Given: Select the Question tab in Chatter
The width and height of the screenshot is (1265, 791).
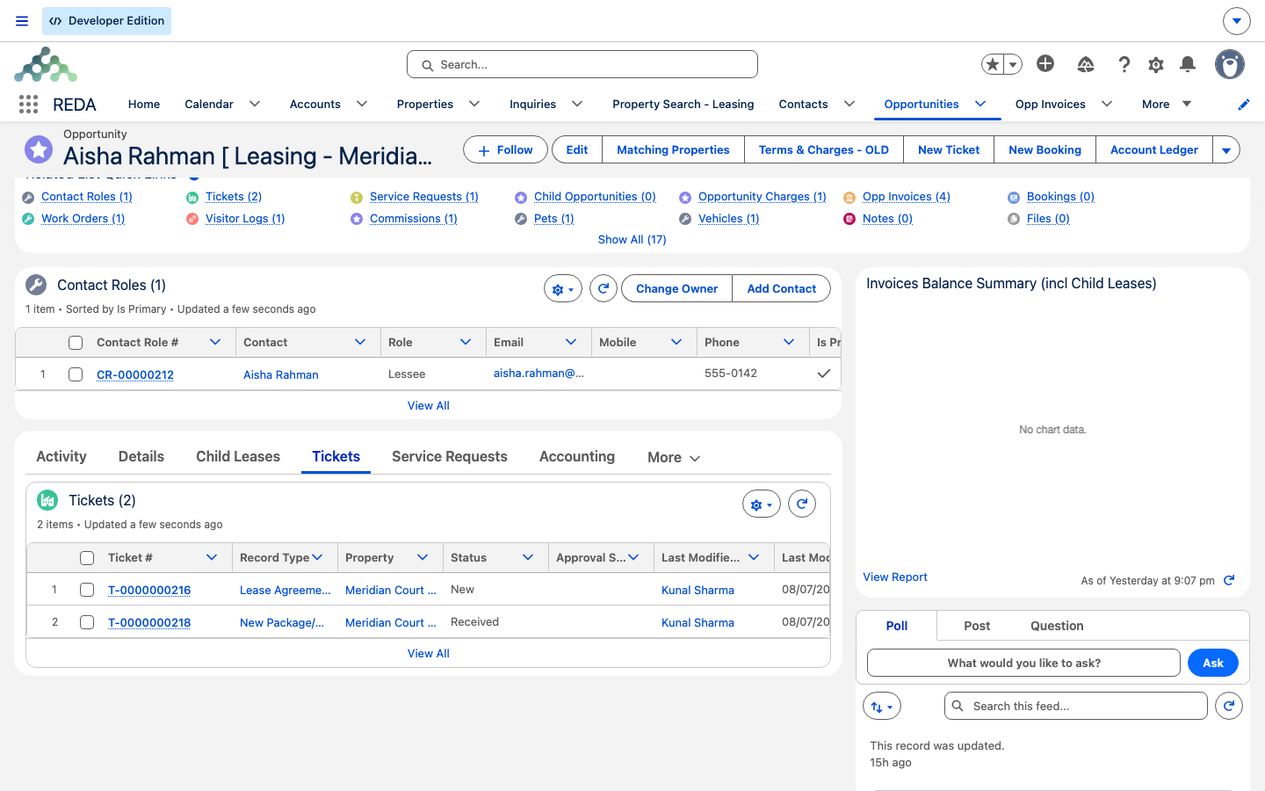Looking at the screenshot, I should [1057, 626].
